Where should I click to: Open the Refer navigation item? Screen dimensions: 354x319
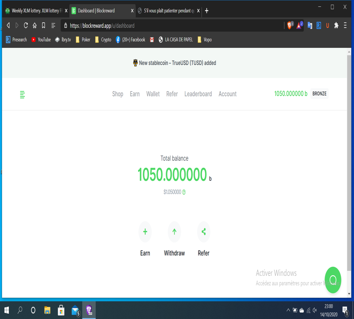tap(172, 94)
